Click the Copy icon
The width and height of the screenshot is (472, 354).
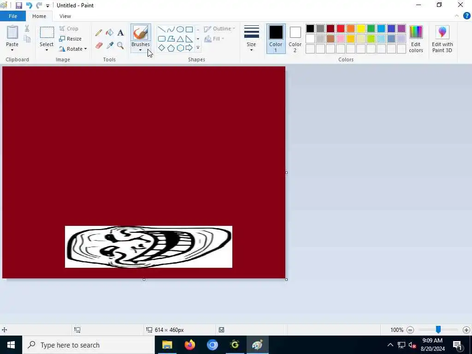point(27,39)
